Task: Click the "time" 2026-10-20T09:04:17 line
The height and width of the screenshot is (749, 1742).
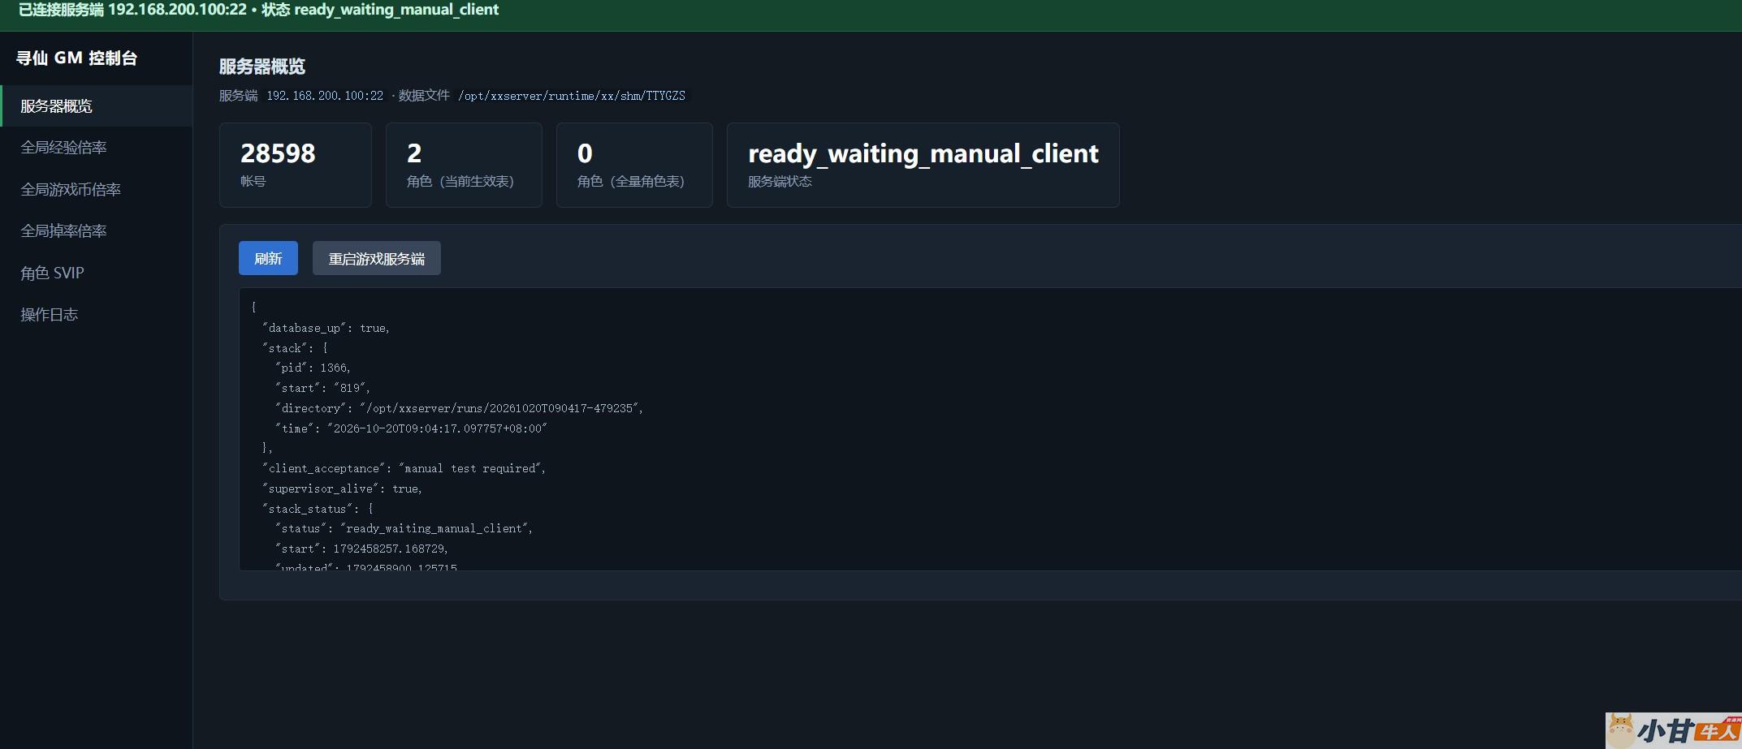Action: point(411,428)
